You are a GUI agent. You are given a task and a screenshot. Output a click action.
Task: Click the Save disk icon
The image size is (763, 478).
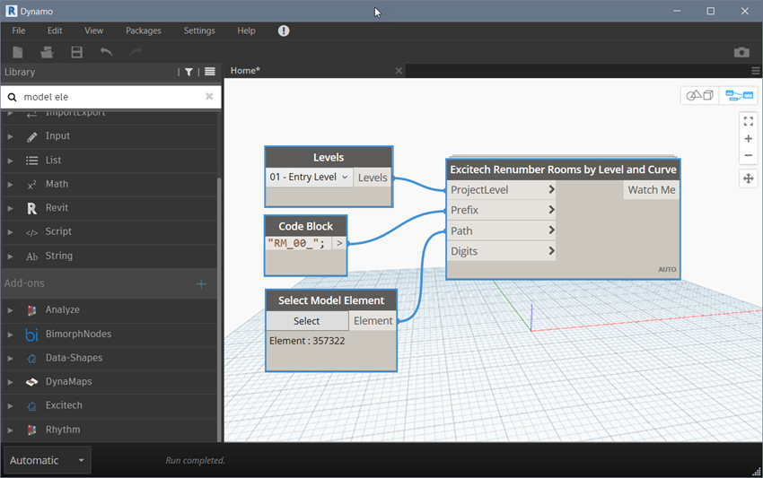[76, 52]
